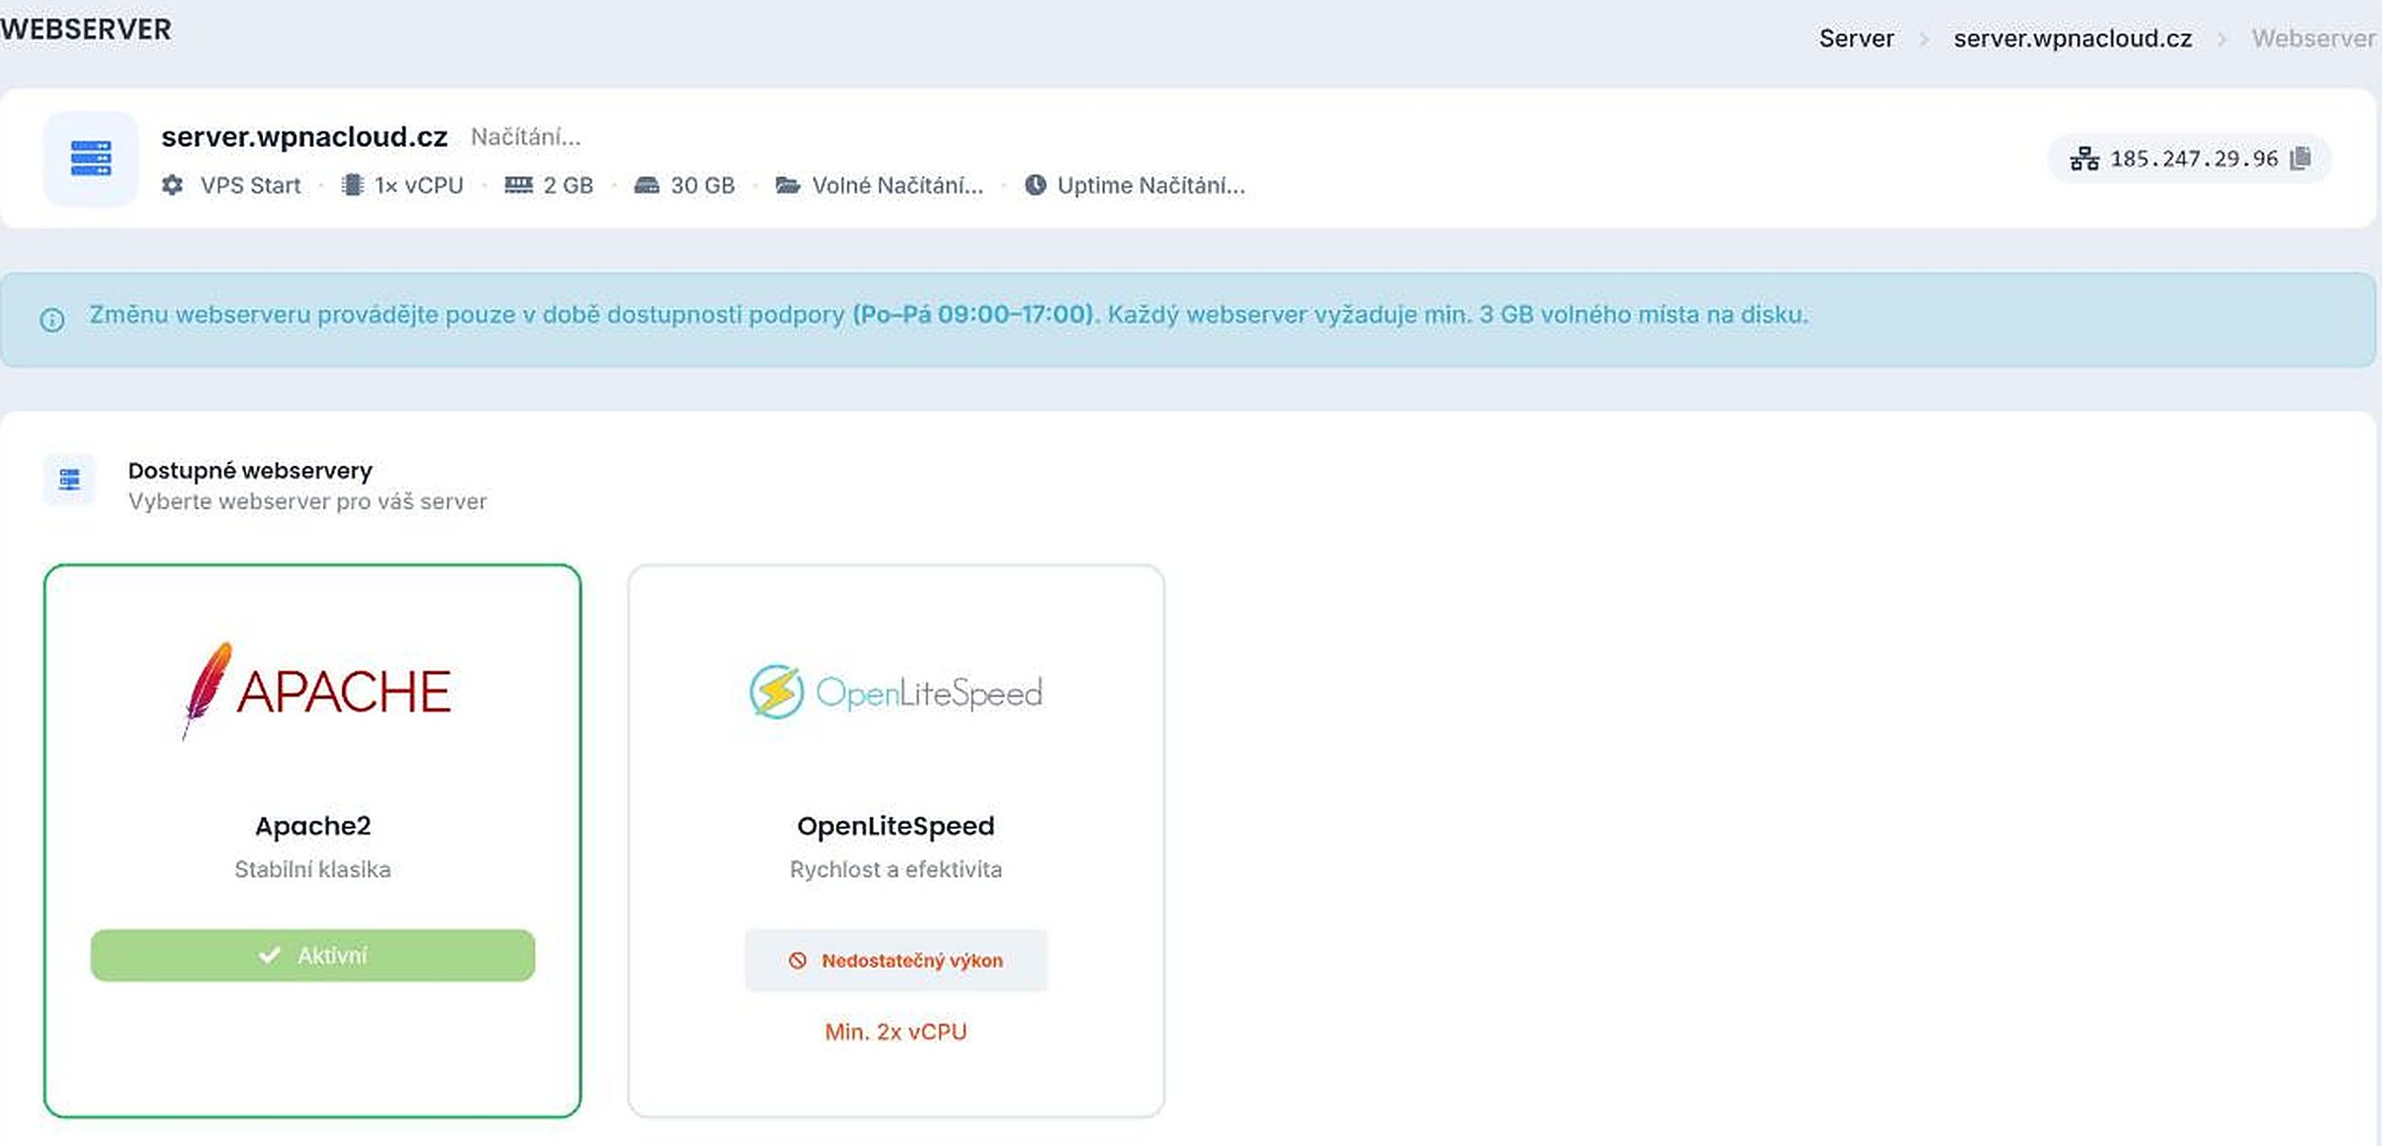Open the Server breadcrumb link
The height and width of the screenshot is (1146, 2382).
coord(1856,38)
